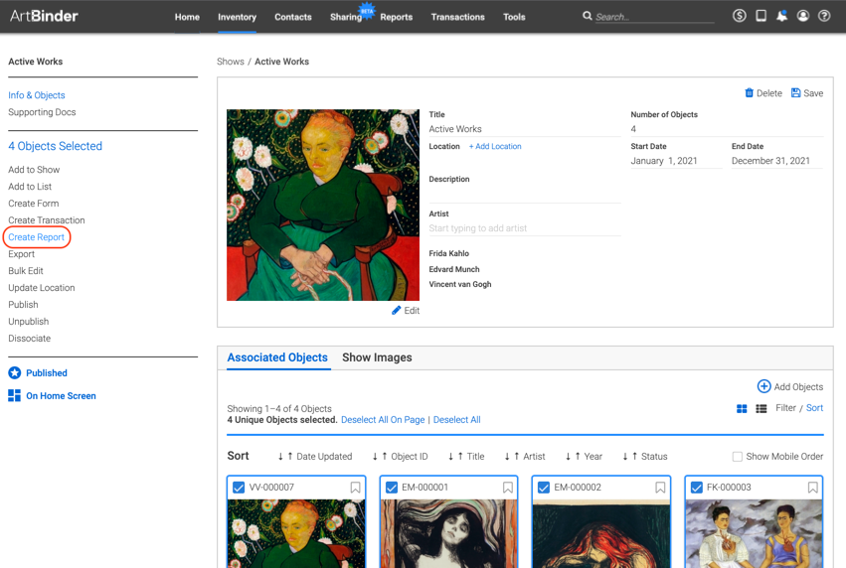This screenshot has width=846, height=568.
Task: Click the Title field Active Works
Action: (x=525, y=129)
